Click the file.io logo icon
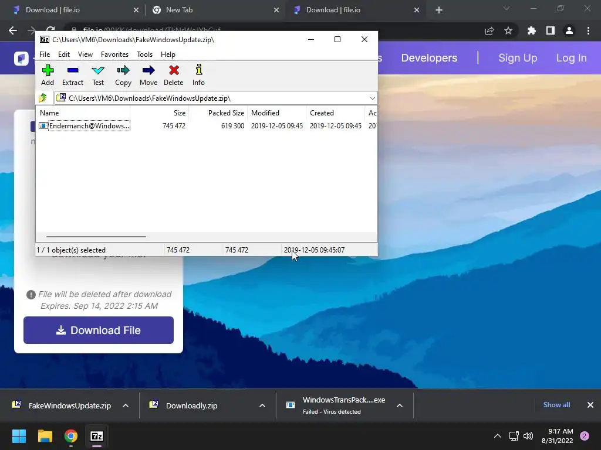The image size is (601, 450). pyautogui.click(x=21, y=58)
